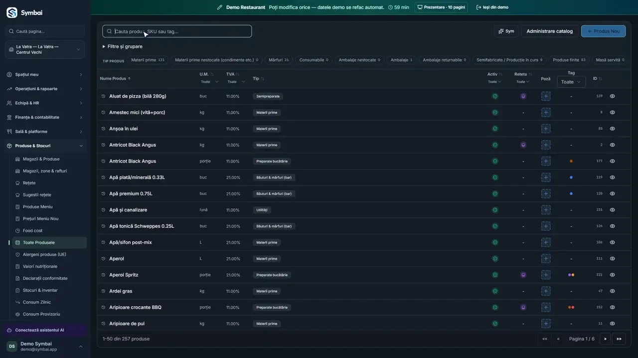Screen dimensions: 638x358
Task: Open recipe icon for Aripioare crocante BBQ
Action: pos(523,307)
